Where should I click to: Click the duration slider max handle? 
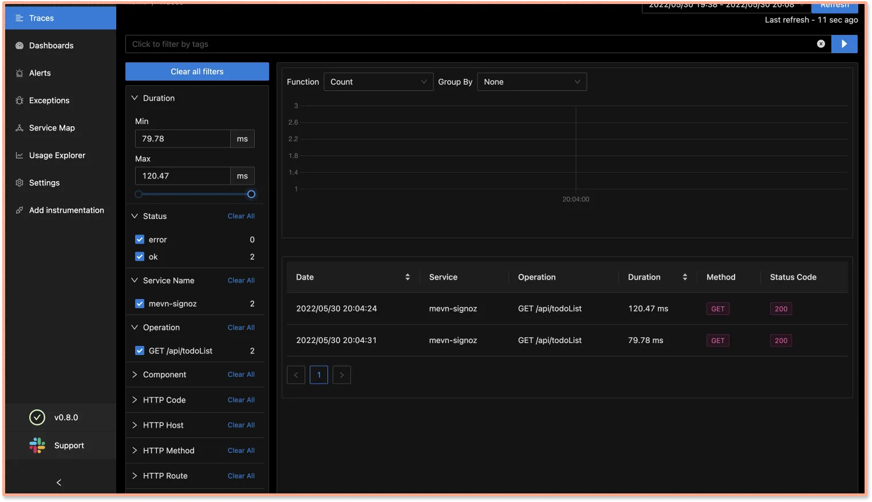coord(251,194)
